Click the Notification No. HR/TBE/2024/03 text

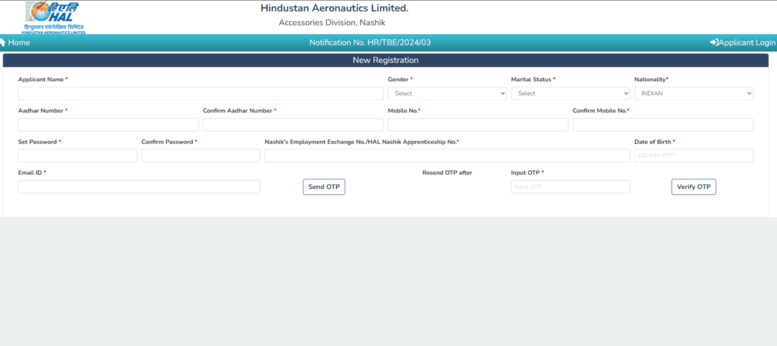(x=370, y=42)
